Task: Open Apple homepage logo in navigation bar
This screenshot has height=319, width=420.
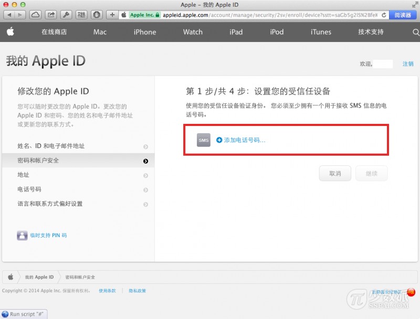Action: coord(10,31)
